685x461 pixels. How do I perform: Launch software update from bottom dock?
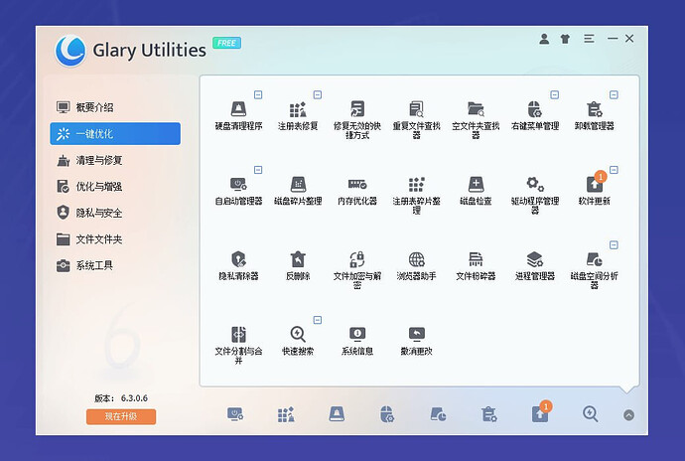540,412
